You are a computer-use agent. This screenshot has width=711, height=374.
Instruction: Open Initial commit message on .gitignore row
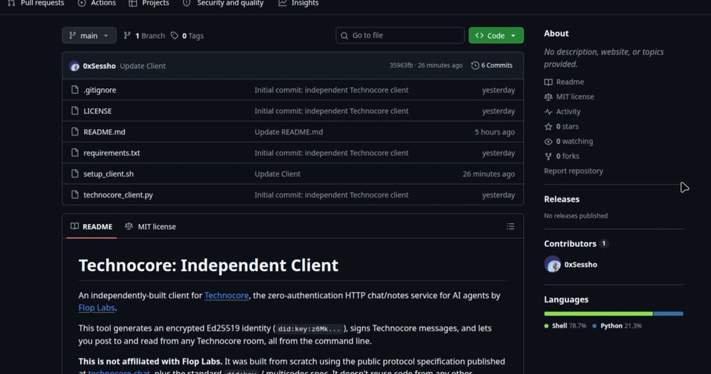pos(331,90)
